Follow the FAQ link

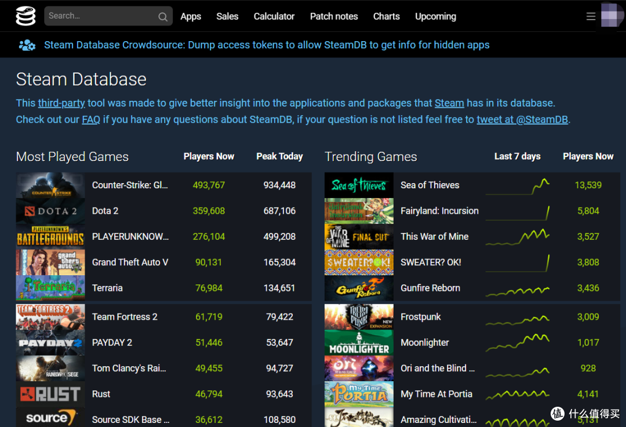pyautogui.click(x=91, y=120)
